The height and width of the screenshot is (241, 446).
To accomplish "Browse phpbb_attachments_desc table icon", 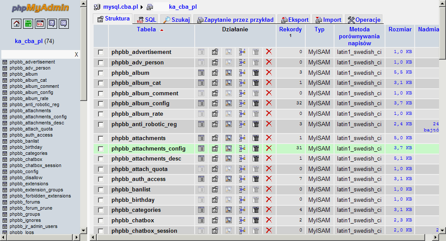I will 201,159.
